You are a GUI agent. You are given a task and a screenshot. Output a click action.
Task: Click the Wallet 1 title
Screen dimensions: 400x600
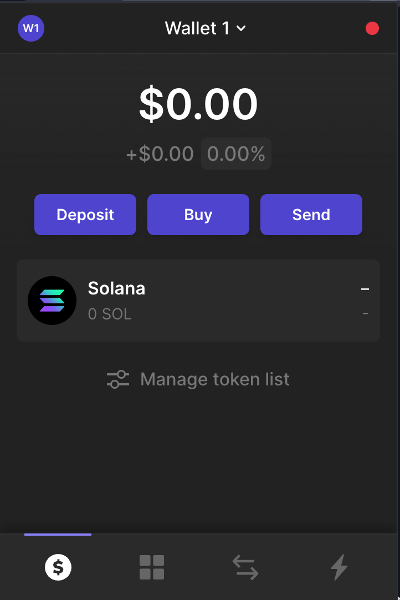pos(197,28)
